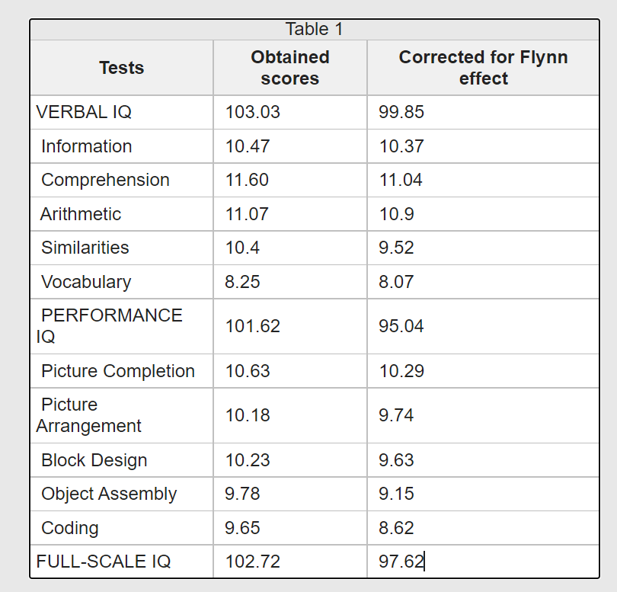Viewport: 617px width, 592px height.
Task: Click the Corrected for Flynn effect header
Action: pyautogui.click(x=483, y=68)
